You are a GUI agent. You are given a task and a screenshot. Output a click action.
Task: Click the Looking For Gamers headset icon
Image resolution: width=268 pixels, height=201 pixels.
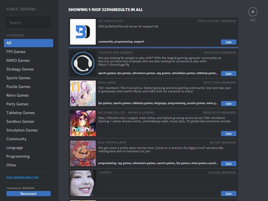pyautogui.click(x=83, y=63)
